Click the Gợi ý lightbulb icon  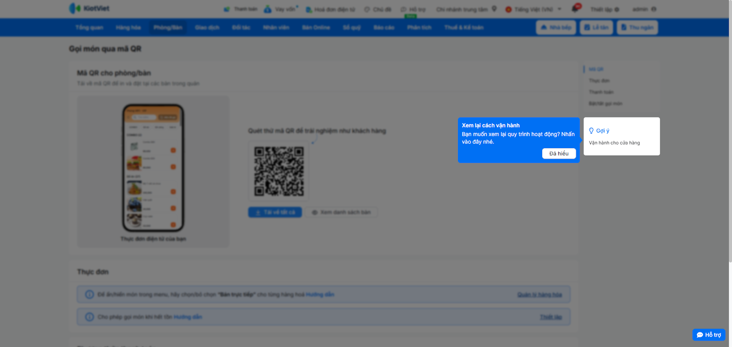(x=591, y=131)
